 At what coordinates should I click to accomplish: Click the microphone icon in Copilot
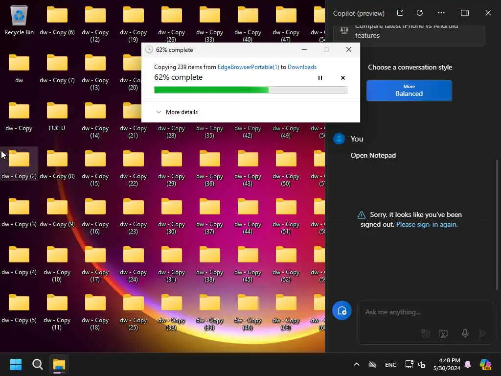[465, 333]
